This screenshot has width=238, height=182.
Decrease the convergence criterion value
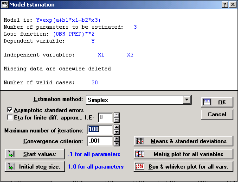[116, 144]
